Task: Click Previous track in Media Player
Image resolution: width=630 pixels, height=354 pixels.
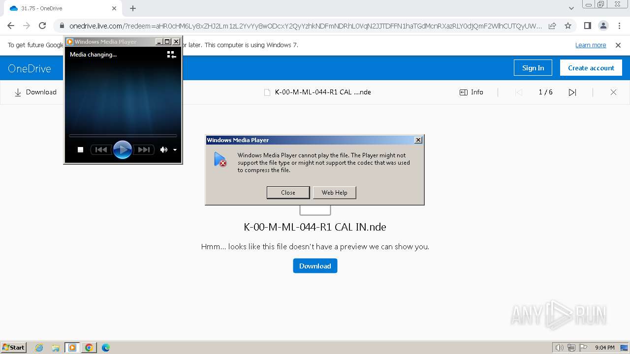Action: 101,149
